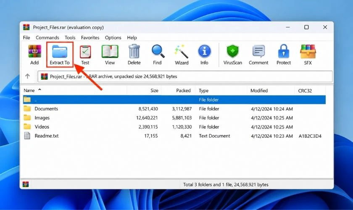This screenshot has width=353, height=210.
Task: Click Images size 12,640,221
Action: (x=147, y=118)
